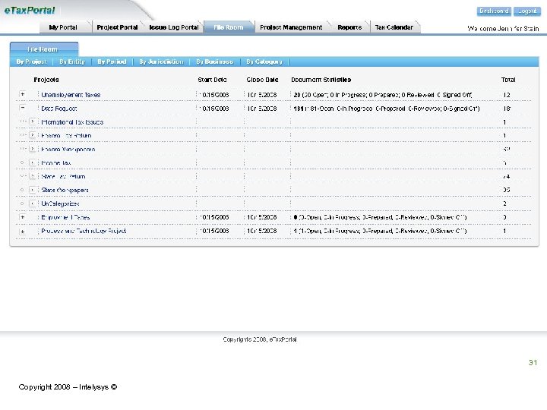This screenshot has height=410, width=547.
Task: View files By Entity
Action: point(72,61)
